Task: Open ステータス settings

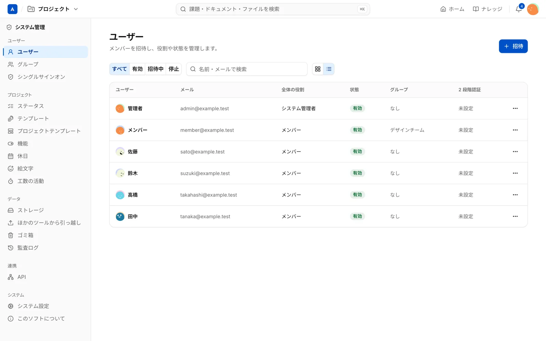Action: [x=45, y=106]
